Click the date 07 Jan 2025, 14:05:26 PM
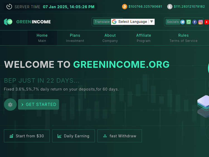Viewport: 209px width, 157px height. 69,7
